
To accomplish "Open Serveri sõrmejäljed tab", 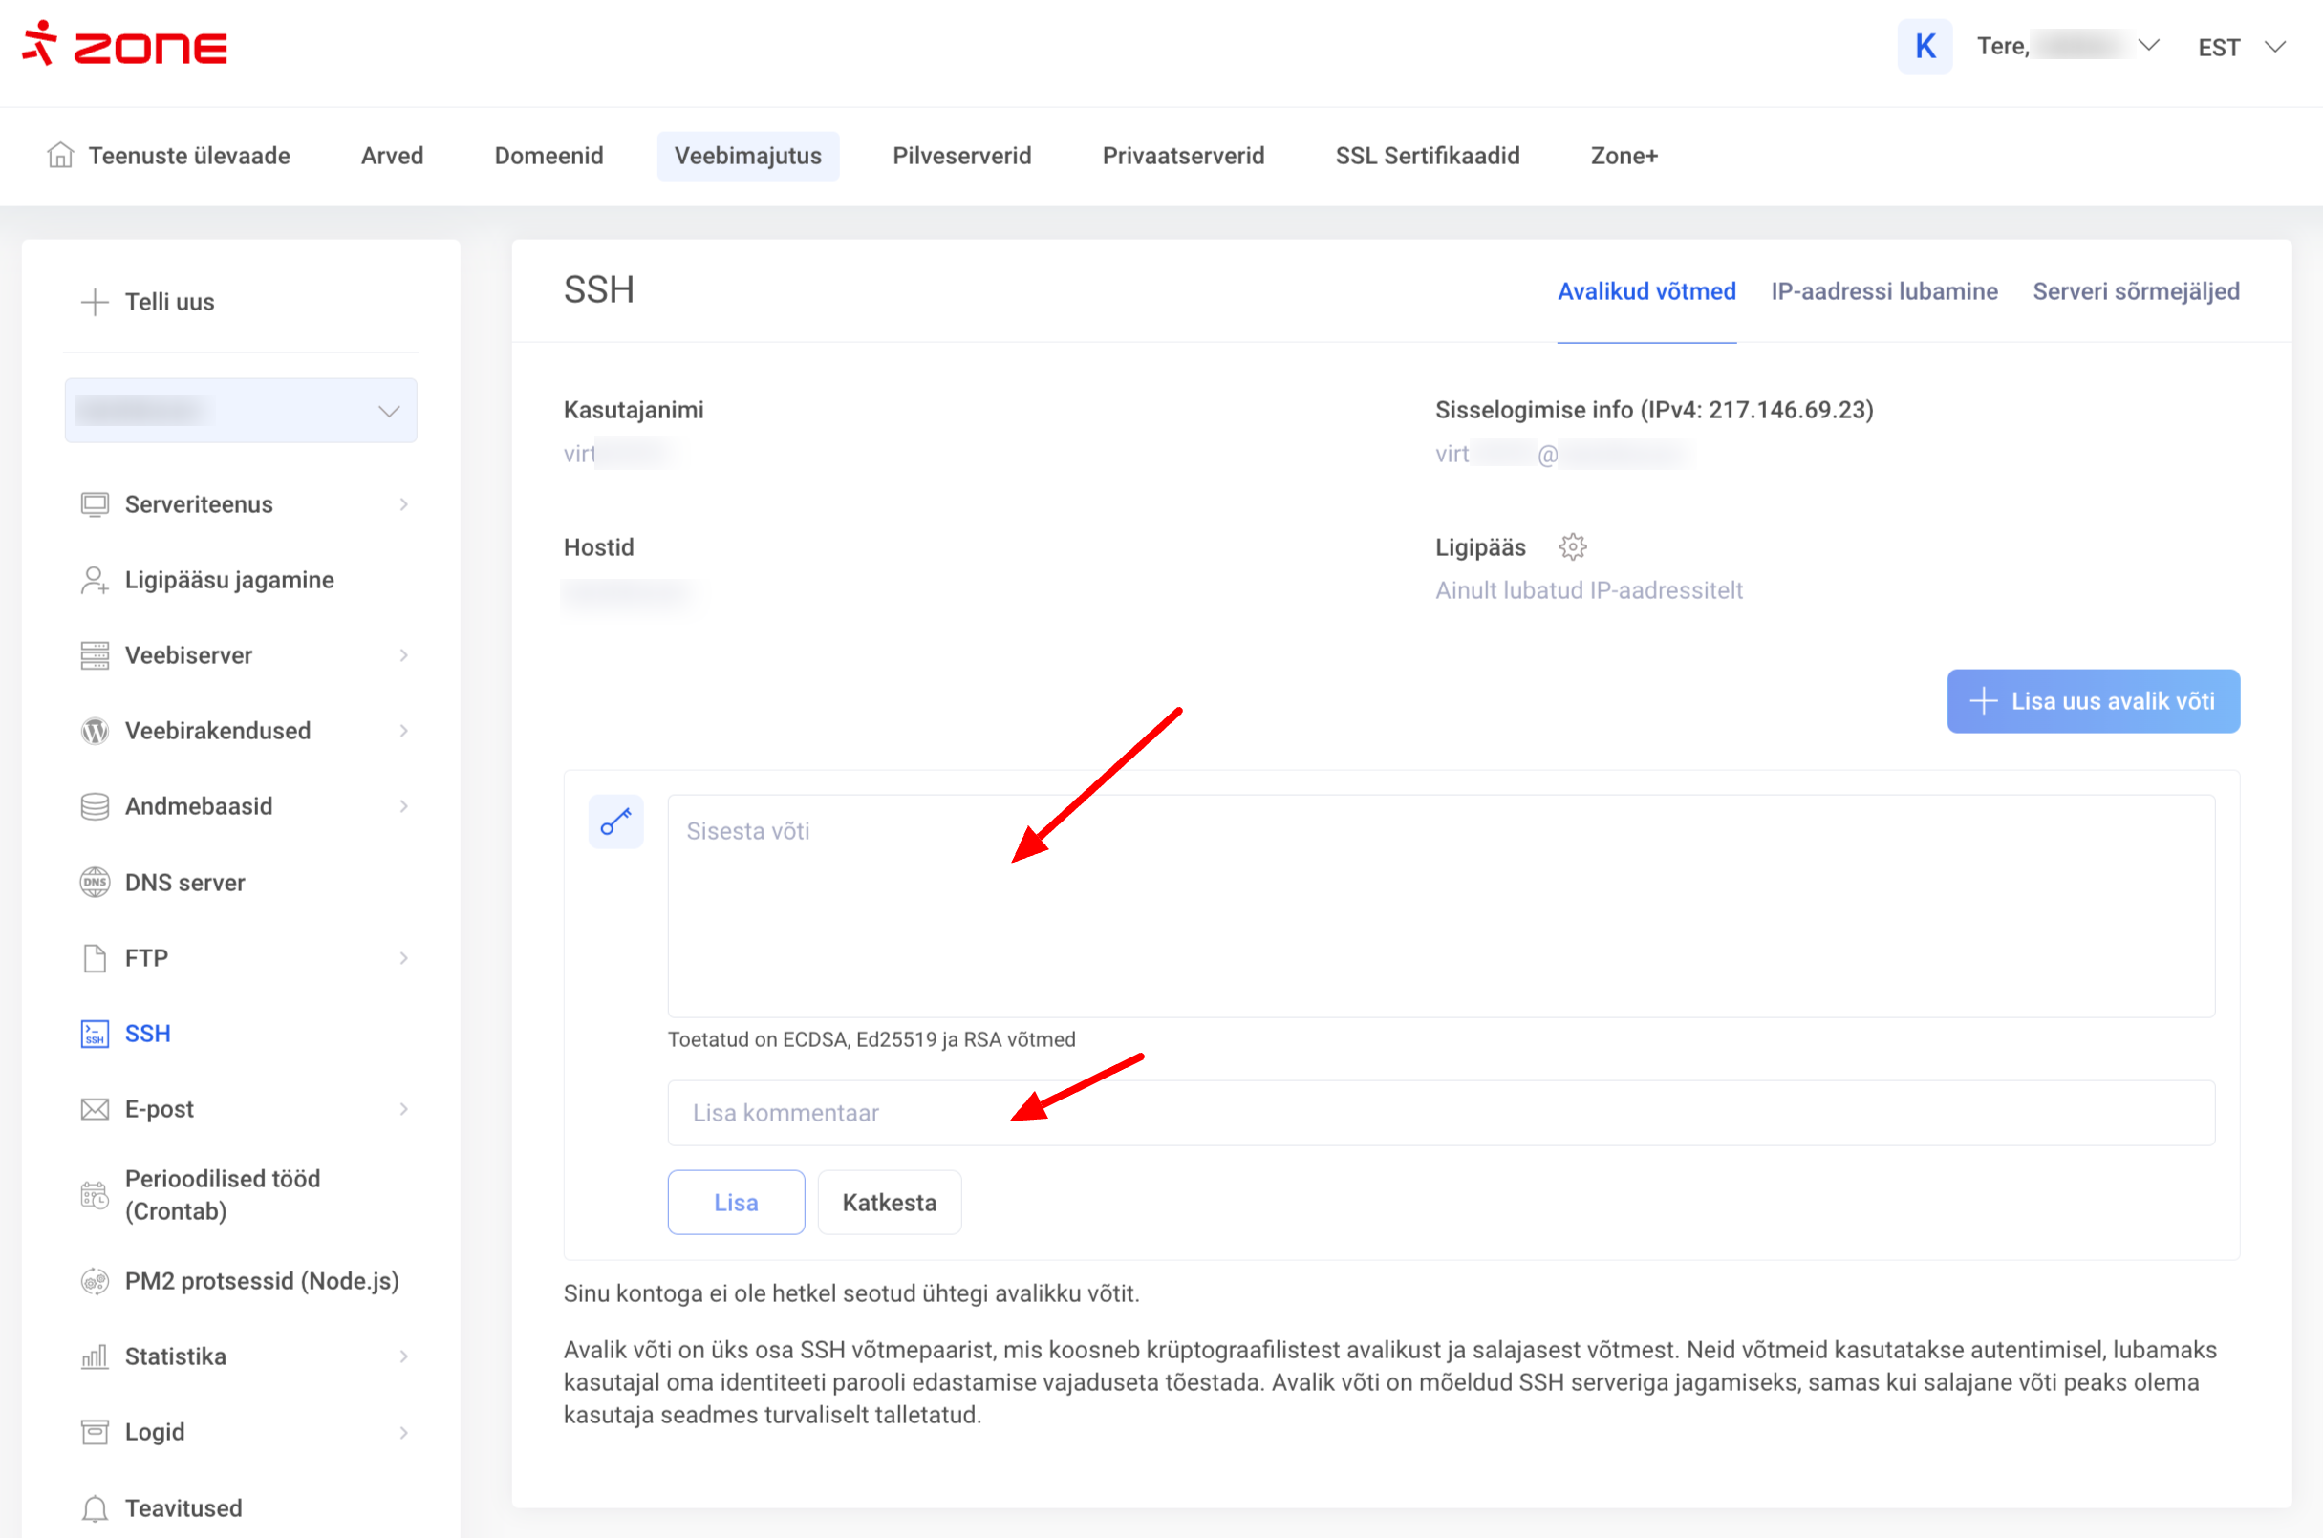I will pyautogui.click(x=2136, y=291).
